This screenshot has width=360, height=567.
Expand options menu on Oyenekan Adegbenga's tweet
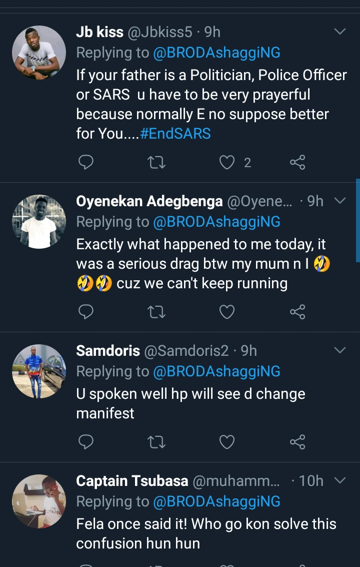[x=340, y=201]
